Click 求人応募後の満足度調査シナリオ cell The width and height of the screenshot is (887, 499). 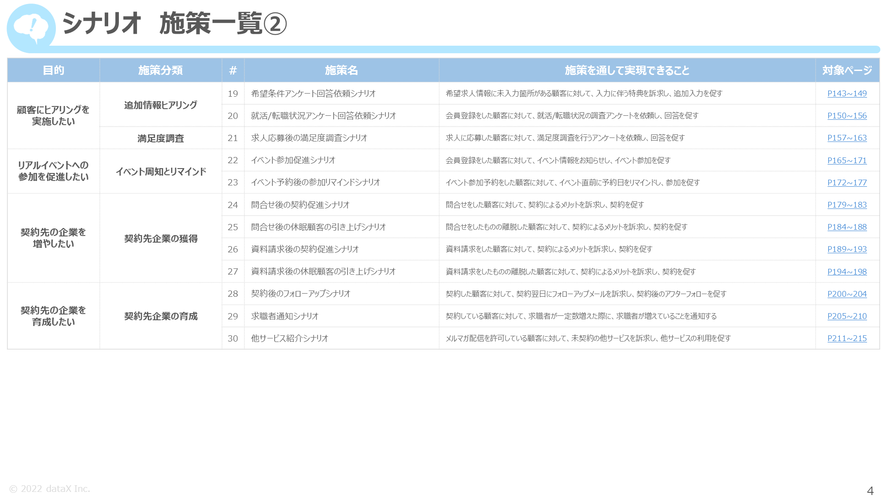[x=341, y=138]
